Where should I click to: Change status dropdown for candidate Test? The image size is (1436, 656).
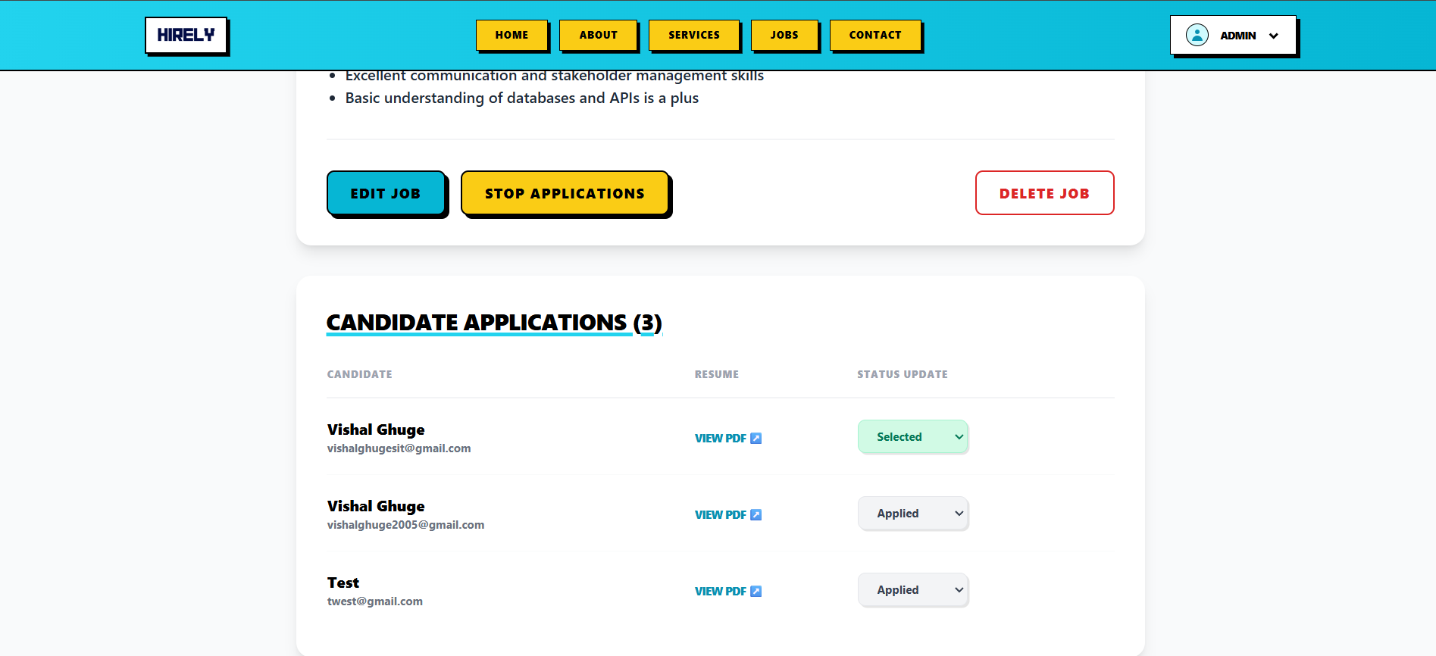coord(912,590)
